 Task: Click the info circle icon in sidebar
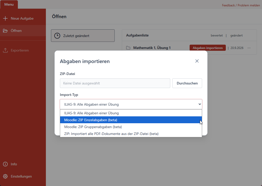(5, 164)
